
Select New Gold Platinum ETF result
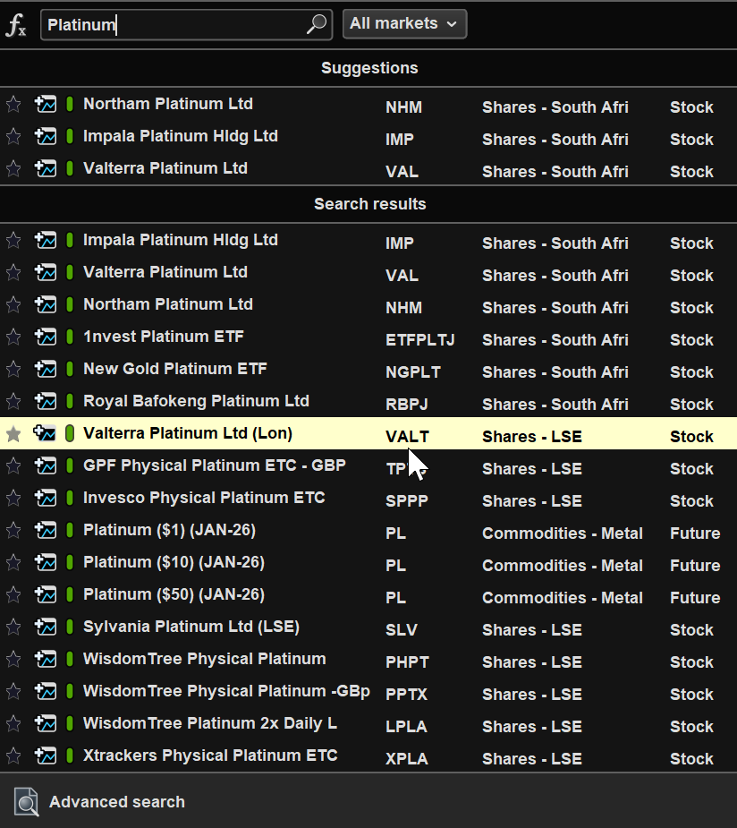tap(368, 369)
